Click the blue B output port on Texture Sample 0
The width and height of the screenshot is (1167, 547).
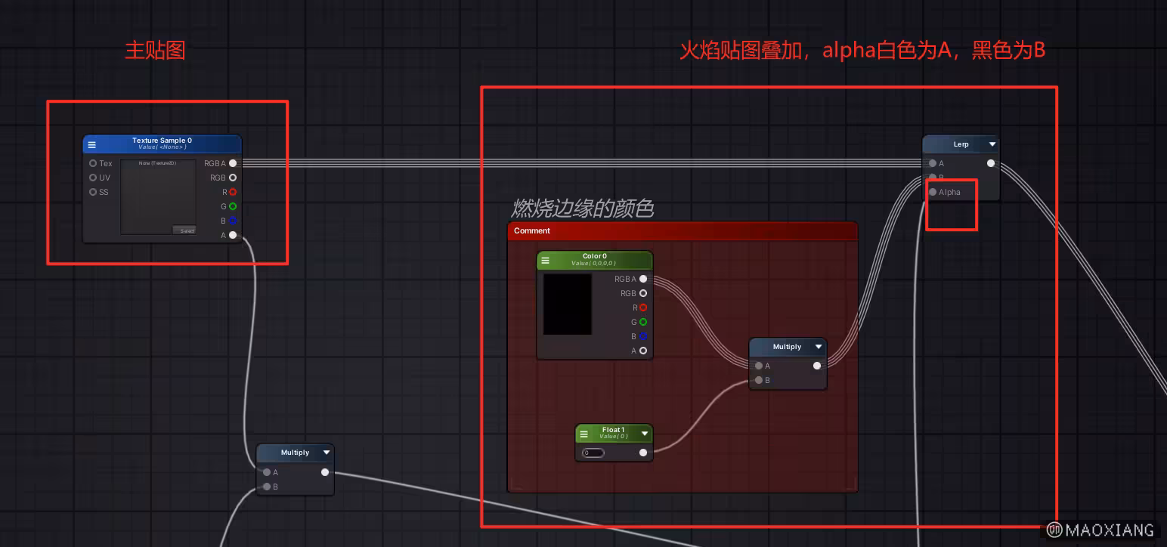click(233, 221)
